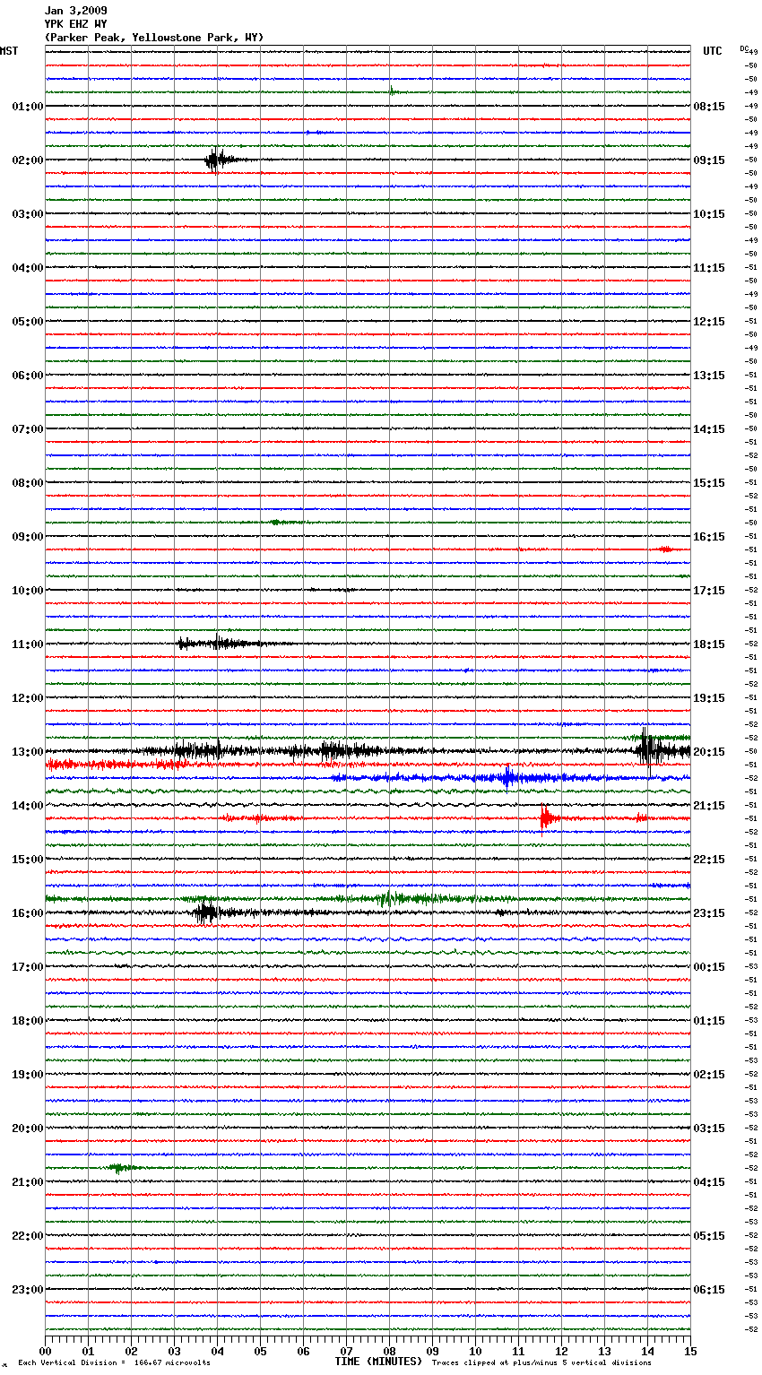Select the 23:00 MST time label
Image resolution: width=762 pixels, height=1375 pixels.
[28, 1290]
